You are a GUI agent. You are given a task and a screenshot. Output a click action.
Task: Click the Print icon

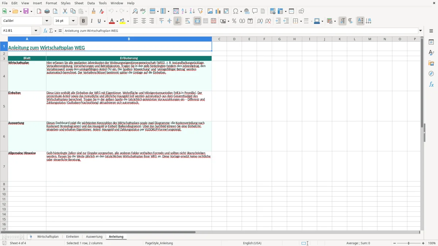47,11
